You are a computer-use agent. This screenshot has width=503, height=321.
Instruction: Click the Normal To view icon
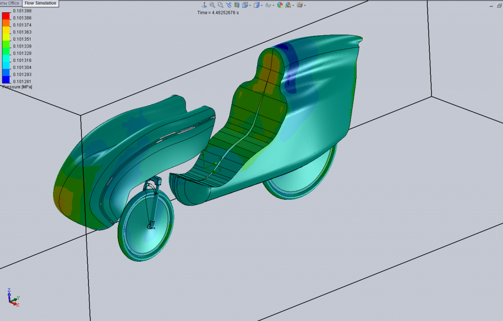(204, 5)
